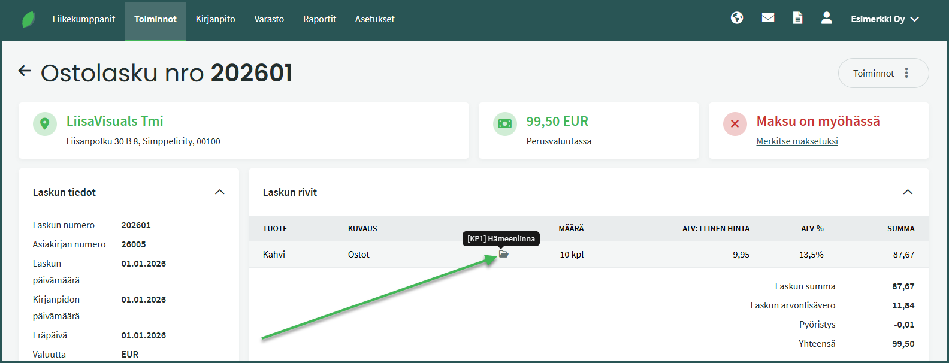Open the Toiminnot actions button menu
The image size is (949, 363).
pos(882,73)
